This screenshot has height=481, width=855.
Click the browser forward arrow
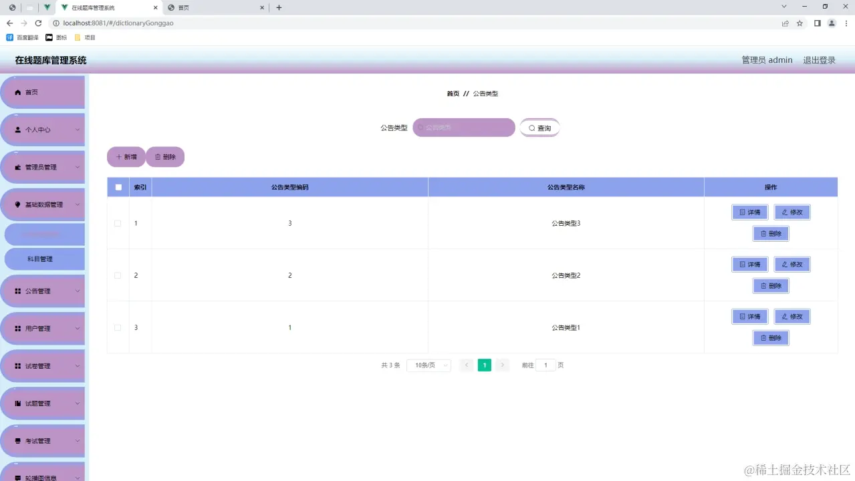(x=24, y=23)
